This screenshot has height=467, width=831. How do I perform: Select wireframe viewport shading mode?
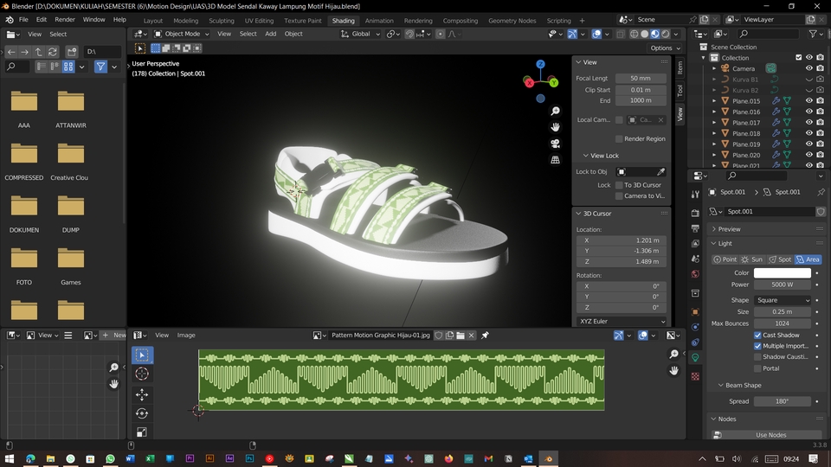(634, 34)
